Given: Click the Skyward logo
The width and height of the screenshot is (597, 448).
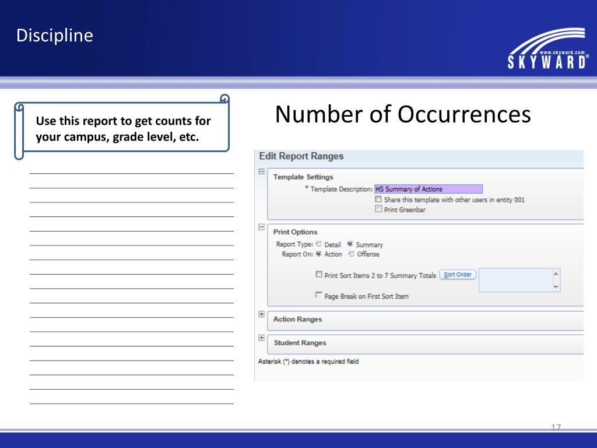Looking at the screenshot, I should (547, 49).
